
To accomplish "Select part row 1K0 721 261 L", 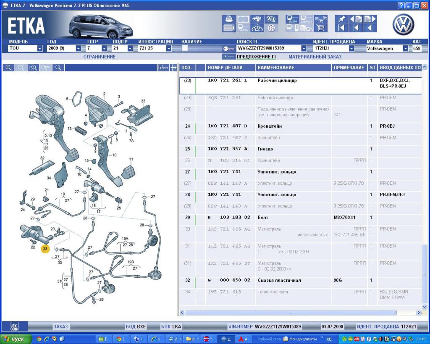I will [300, 86].
